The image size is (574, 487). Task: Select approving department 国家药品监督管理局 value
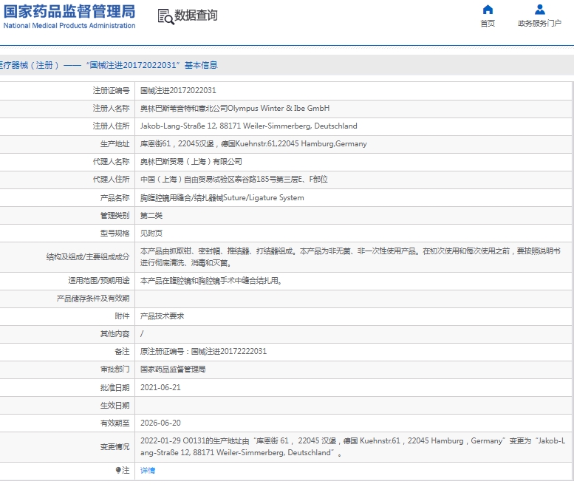tap(173, 369)
